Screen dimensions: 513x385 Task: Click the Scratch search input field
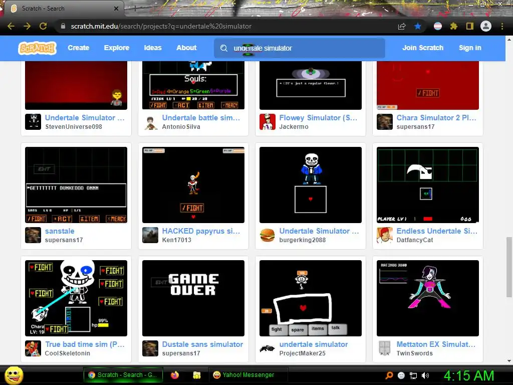300,48
